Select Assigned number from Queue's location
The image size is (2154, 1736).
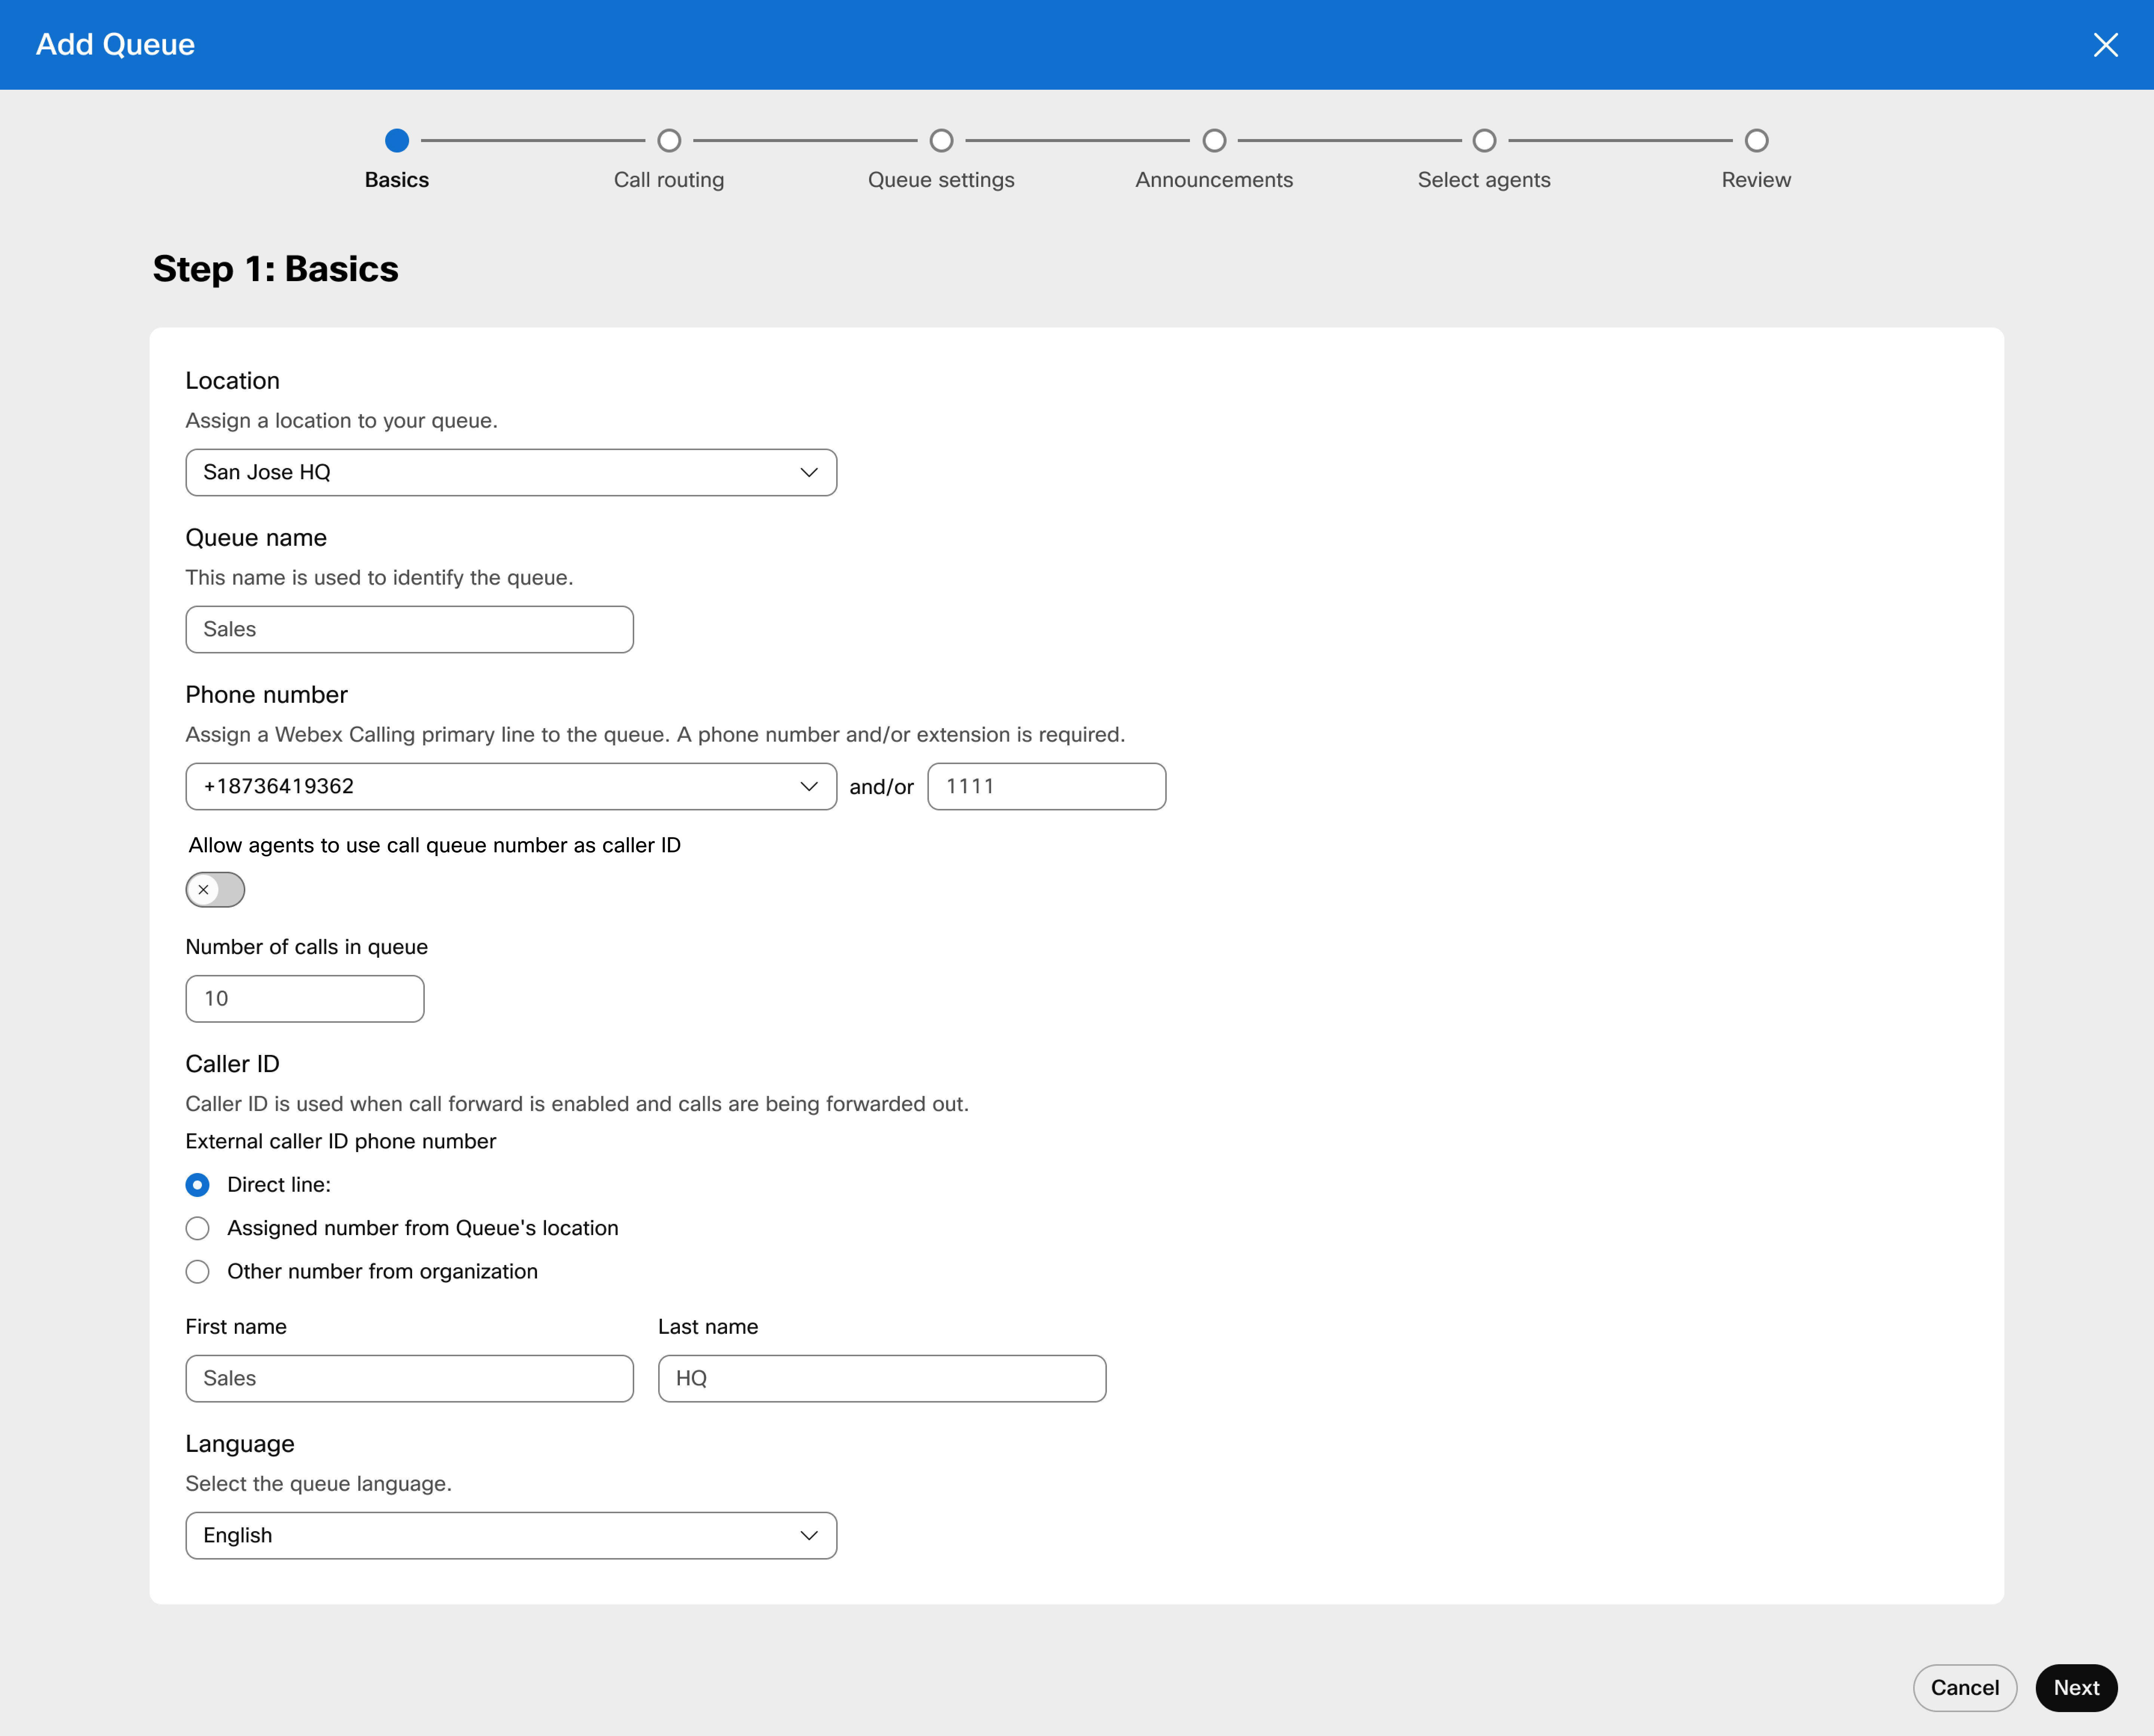[199, 1228]
